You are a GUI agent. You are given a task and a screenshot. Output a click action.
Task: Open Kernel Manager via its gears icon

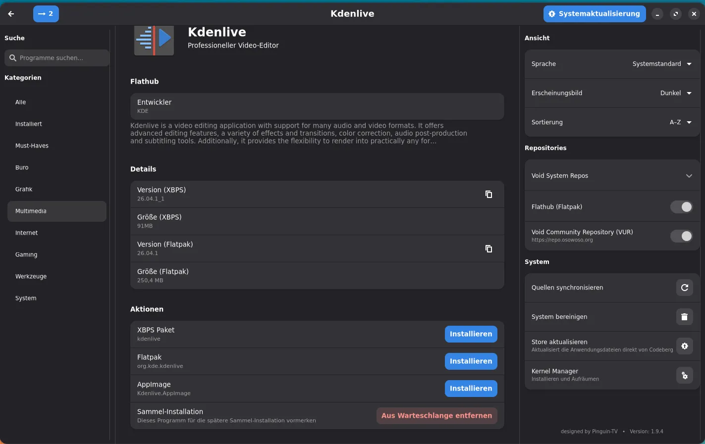point(685,375)
